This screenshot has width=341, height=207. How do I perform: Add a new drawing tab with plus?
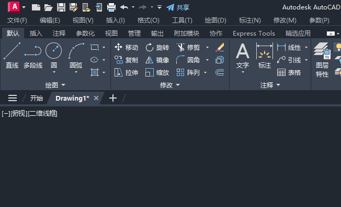(113, 99)
